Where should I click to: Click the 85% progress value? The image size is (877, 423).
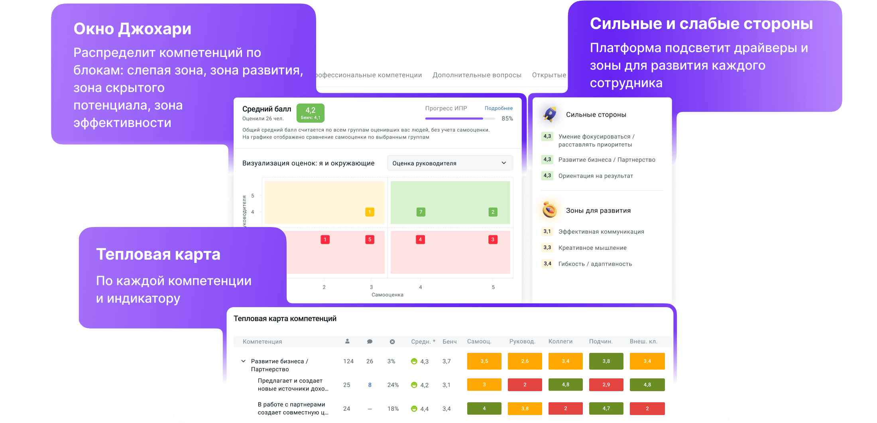[507, 119]
